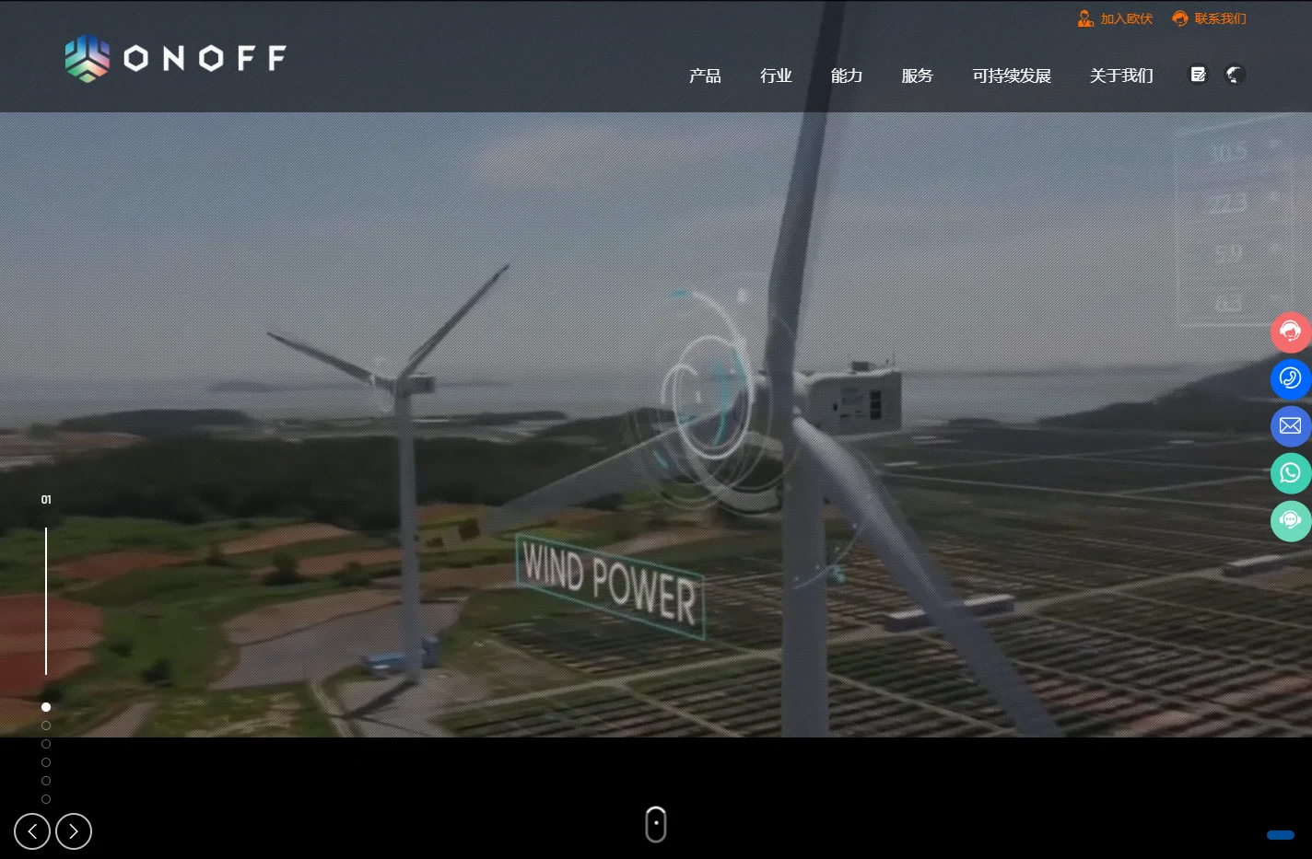Viewport: 1312px width, 859px height.
Task: Open the 行业 menu
Action: tap(776, 75)
